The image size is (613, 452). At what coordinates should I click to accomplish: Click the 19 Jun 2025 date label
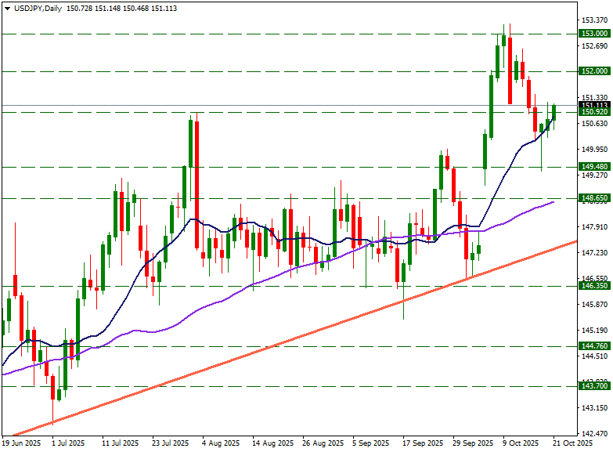(21, 443)
